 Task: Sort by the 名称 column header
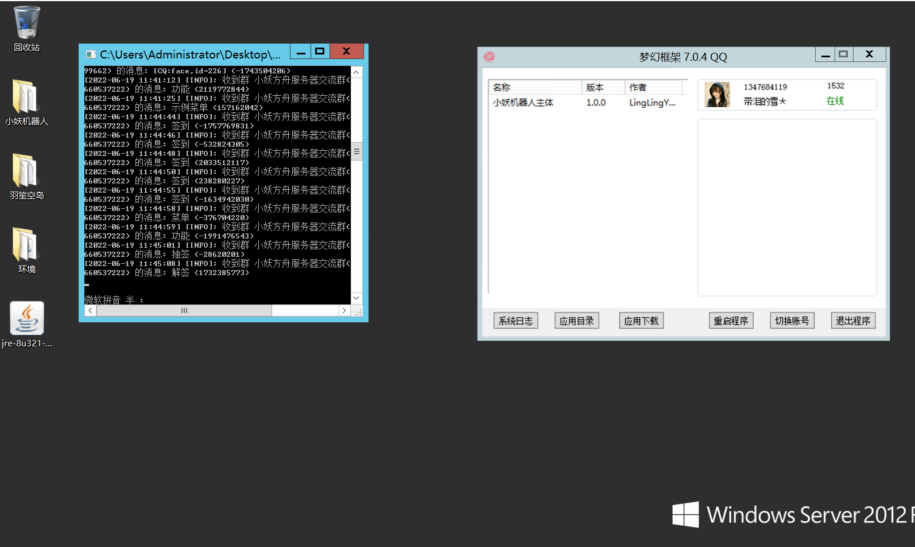point(534,87)
